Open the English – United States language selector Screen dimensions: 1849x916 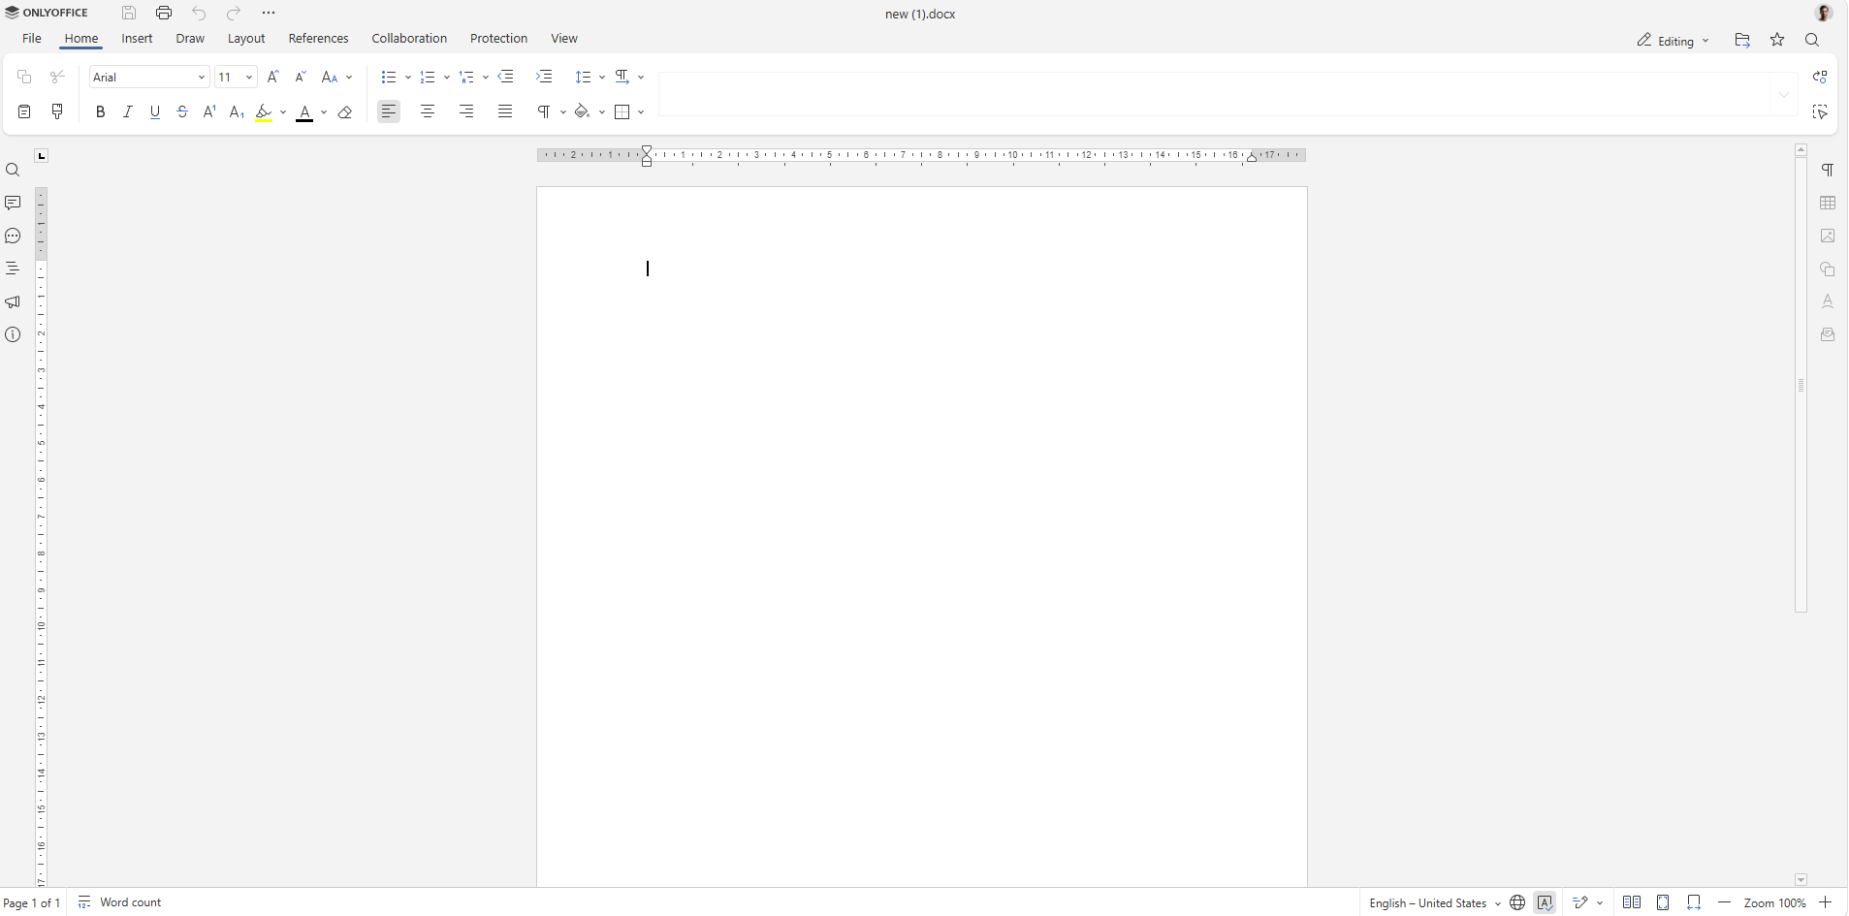1435,902
